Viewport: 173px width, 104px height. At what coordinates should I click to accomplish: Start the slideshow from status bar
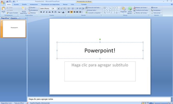tap(148, 103)
